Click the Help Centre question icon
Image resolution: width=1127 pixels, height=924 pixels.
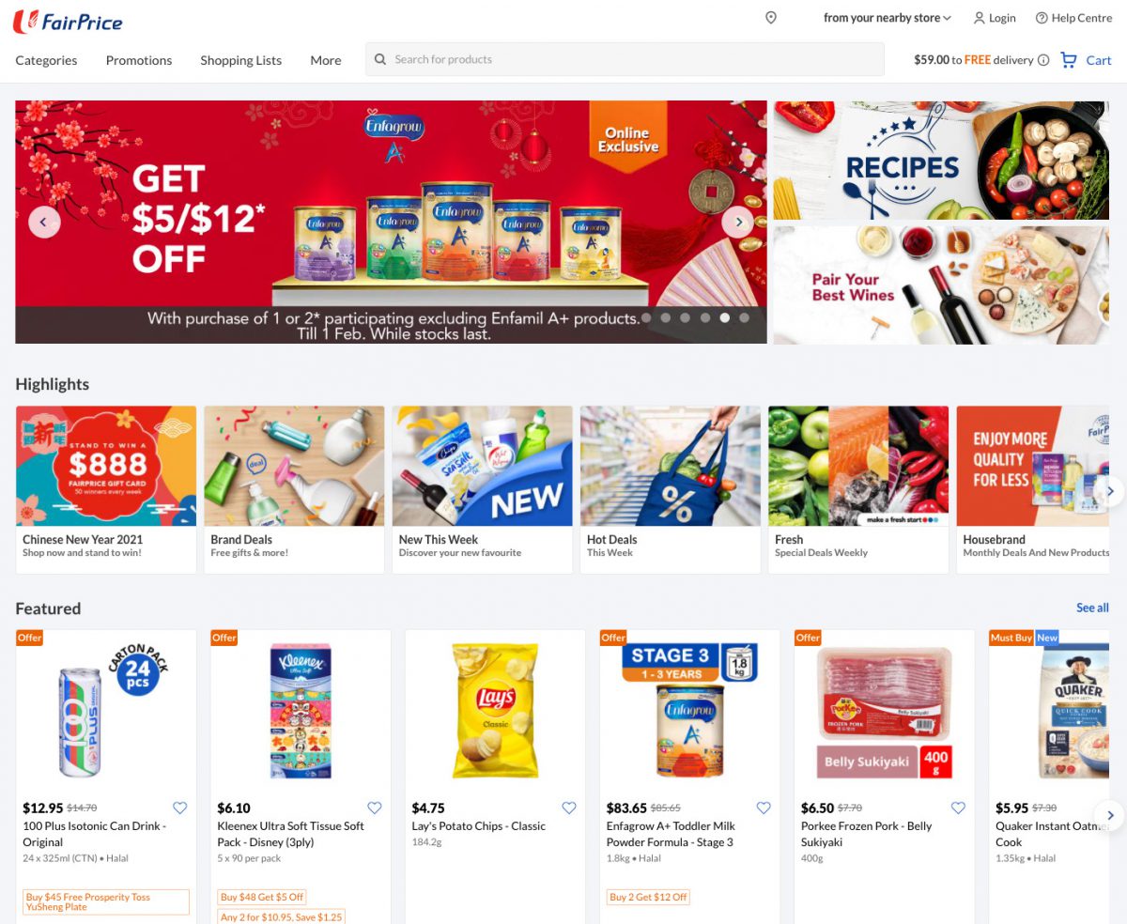[x=1042, y=18]
